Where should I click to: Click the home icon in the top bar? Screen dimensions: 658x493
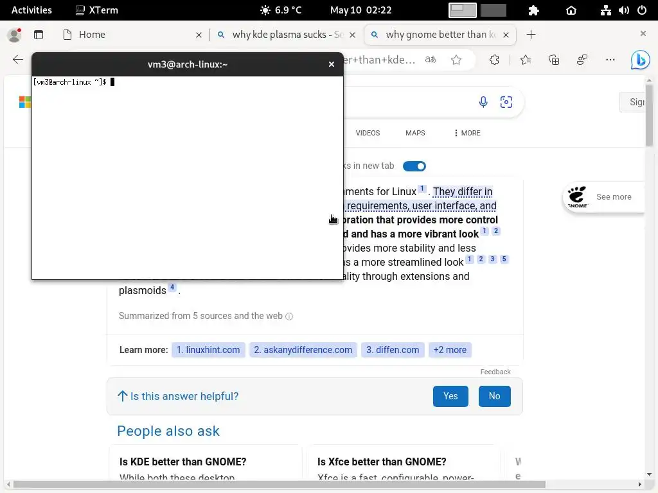pyautogui.click(x=571, y=10)
